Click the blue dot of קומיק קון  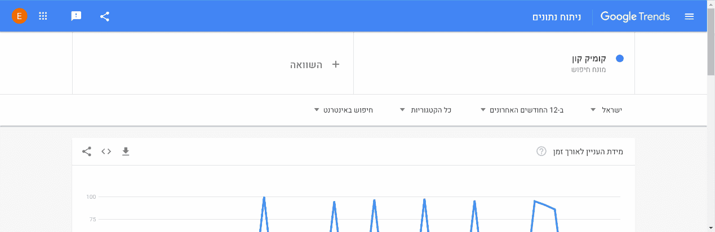pos(620,59)
